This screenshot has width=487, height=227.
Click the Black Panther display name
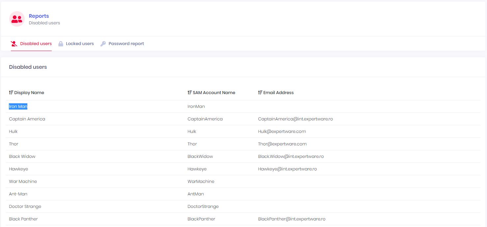coord(23,219)
